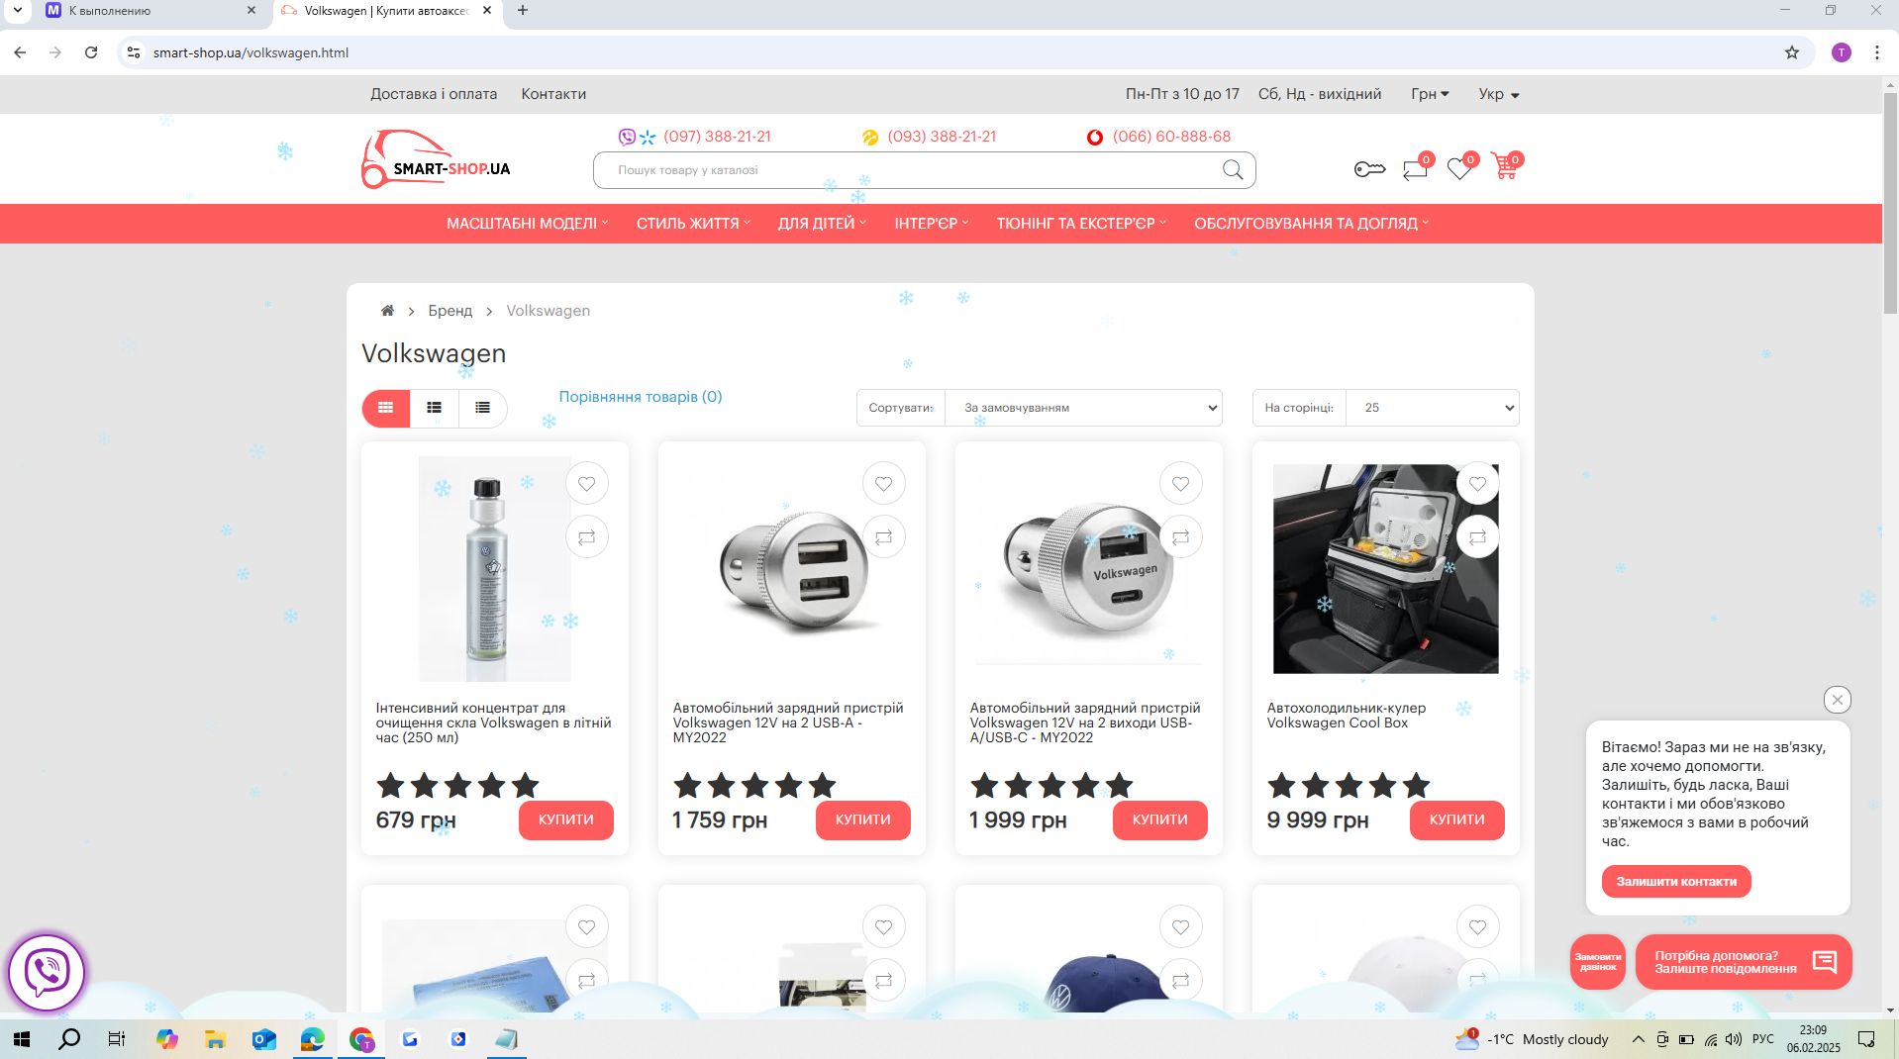Favorite the USB-A/USB-C charger product
Screen dimensions: 1899x1059
pyautogui.click(x=1181, y=484)
